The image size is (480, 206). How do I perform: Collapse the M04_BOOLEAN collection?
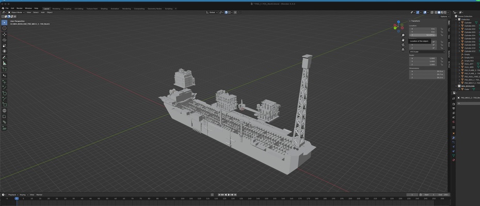tap(456, 86)
